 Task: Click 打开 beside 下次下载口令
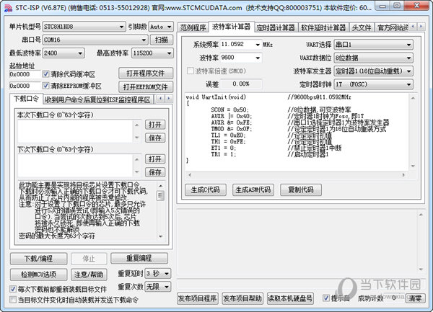click(155, 159)
